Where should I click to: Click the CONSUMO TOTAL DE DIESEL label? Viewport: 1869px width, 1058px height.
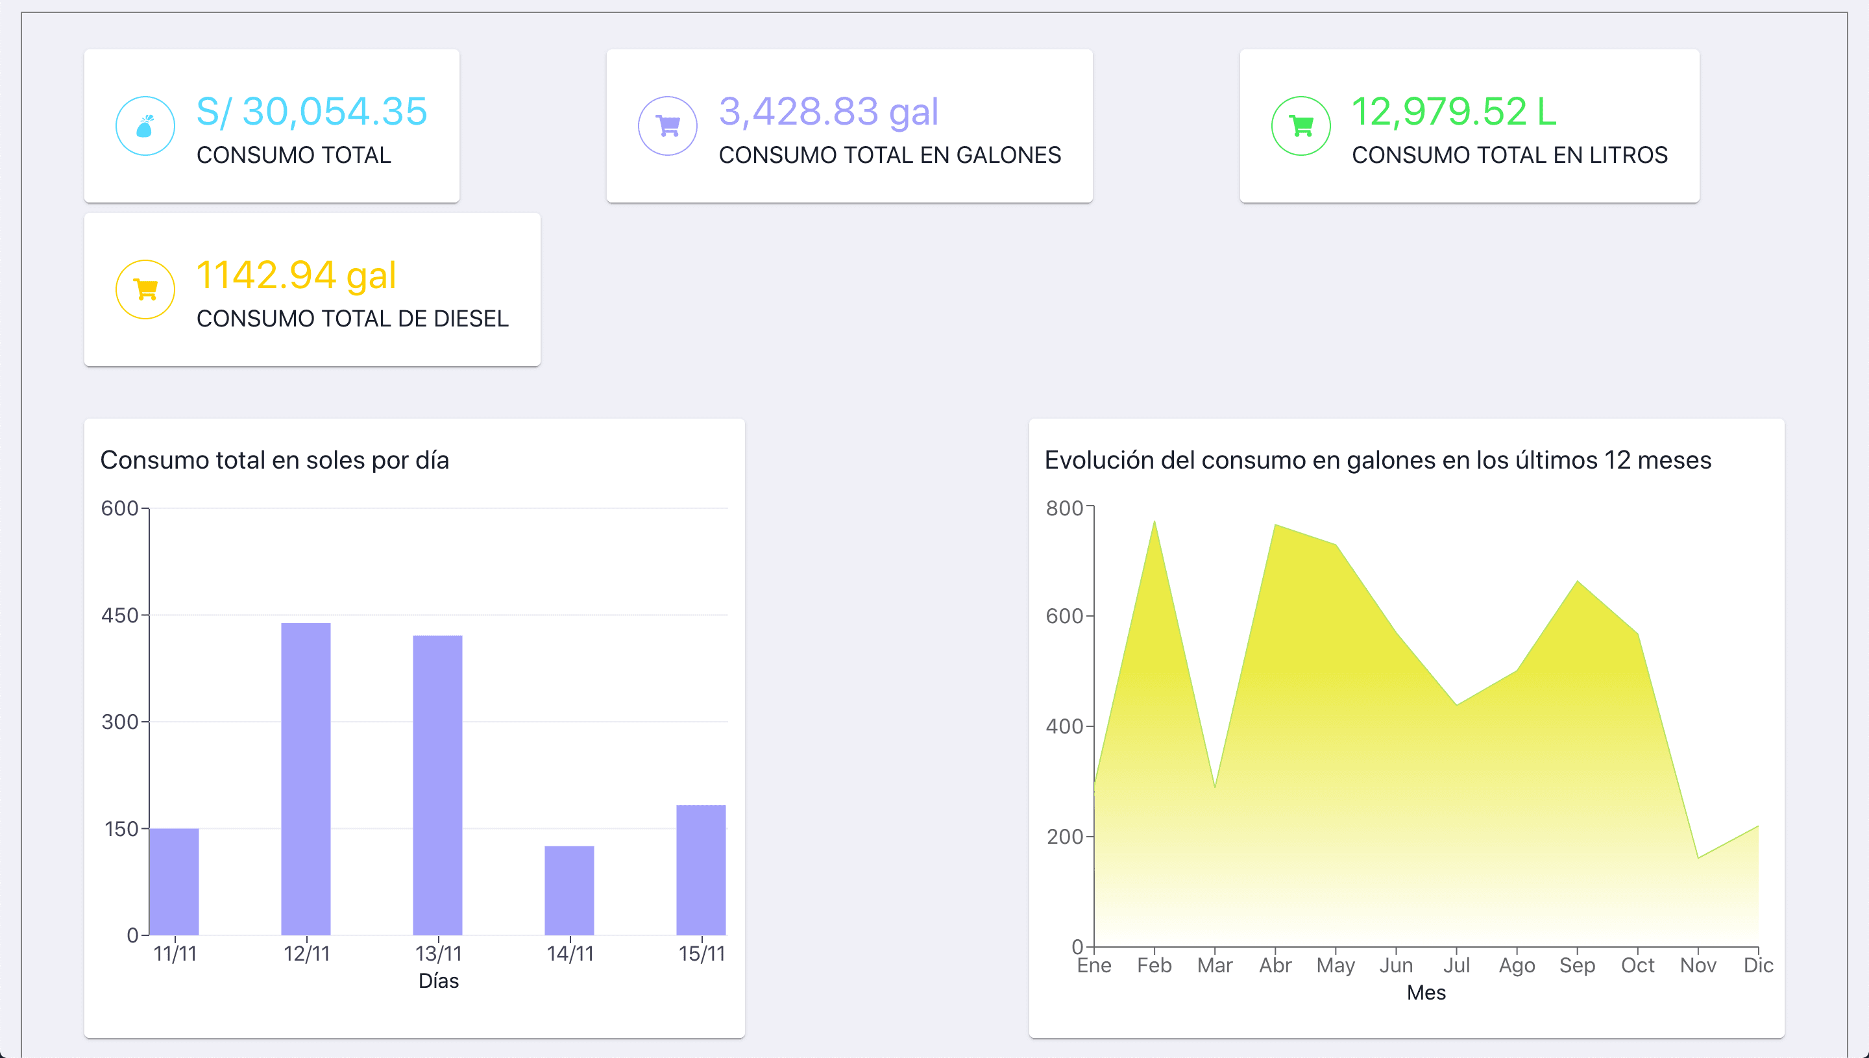(352, 318)
